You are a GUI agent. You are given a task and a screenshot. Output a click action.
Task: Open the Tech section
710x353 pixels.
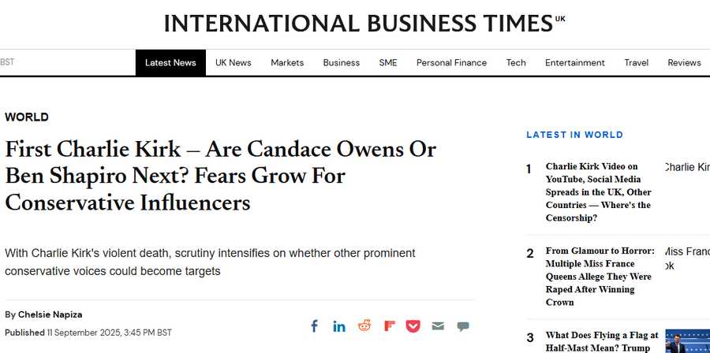516,63
